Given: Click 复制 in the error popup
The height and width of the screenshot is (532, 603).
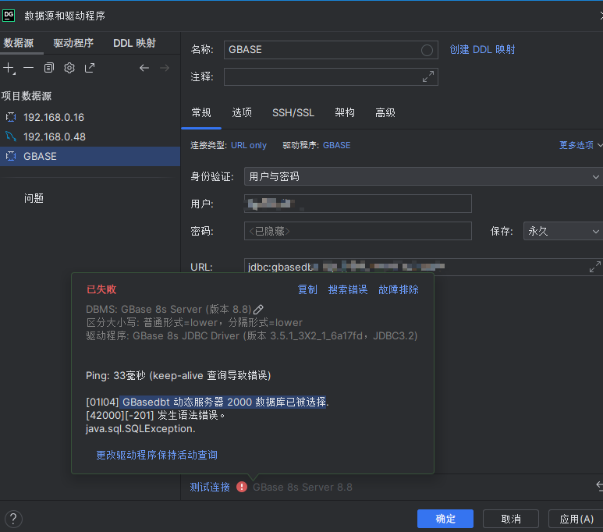Looking at the screenshot, I should coord(307,289).
